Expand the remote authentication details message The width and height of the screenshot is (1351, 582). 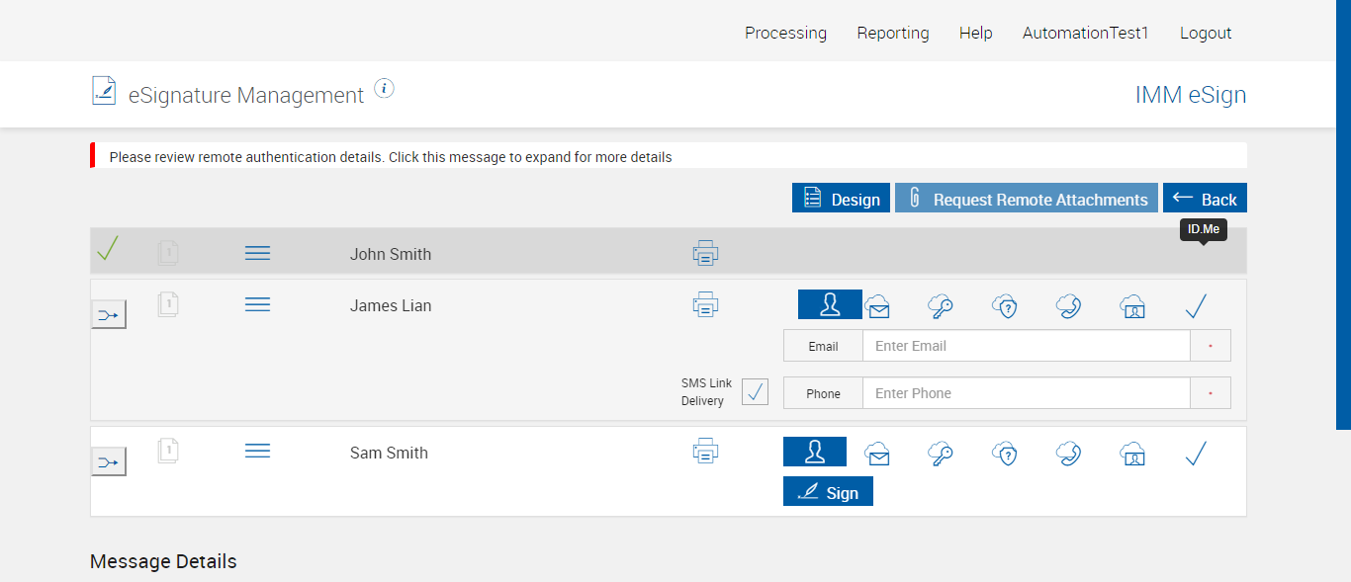(391, 157)
